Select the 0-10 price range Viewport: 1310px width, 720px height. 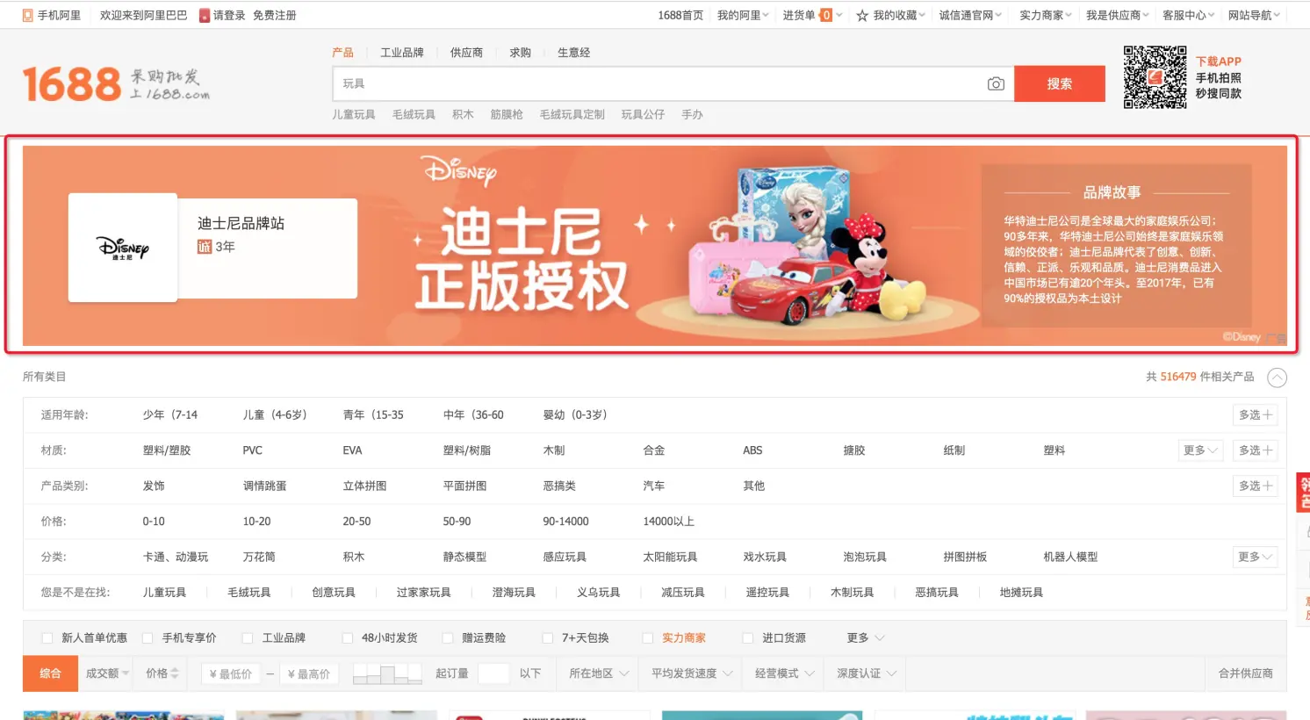[x=154, y=522]
